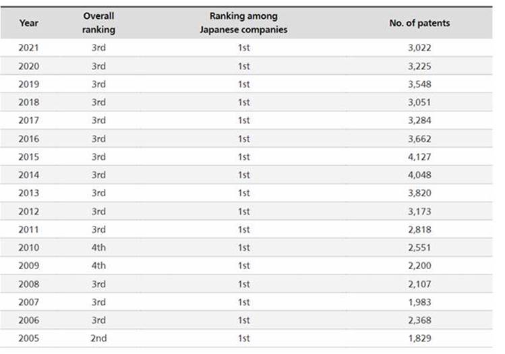Click the No. of patents header
This screenshot has width=505, height=354.
(419, 23)
